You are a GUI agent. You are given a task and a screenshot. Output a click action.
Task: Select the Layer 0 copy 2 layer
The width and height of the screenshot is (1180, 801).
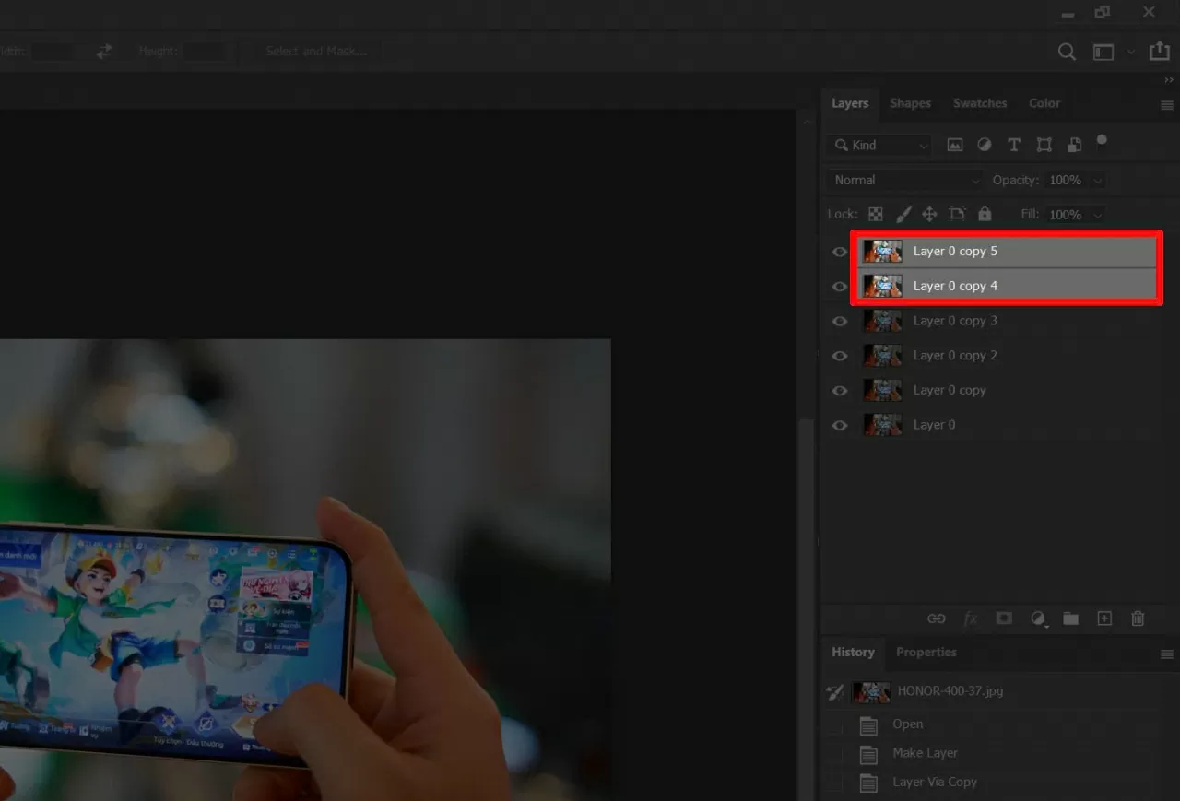point(955,356)
